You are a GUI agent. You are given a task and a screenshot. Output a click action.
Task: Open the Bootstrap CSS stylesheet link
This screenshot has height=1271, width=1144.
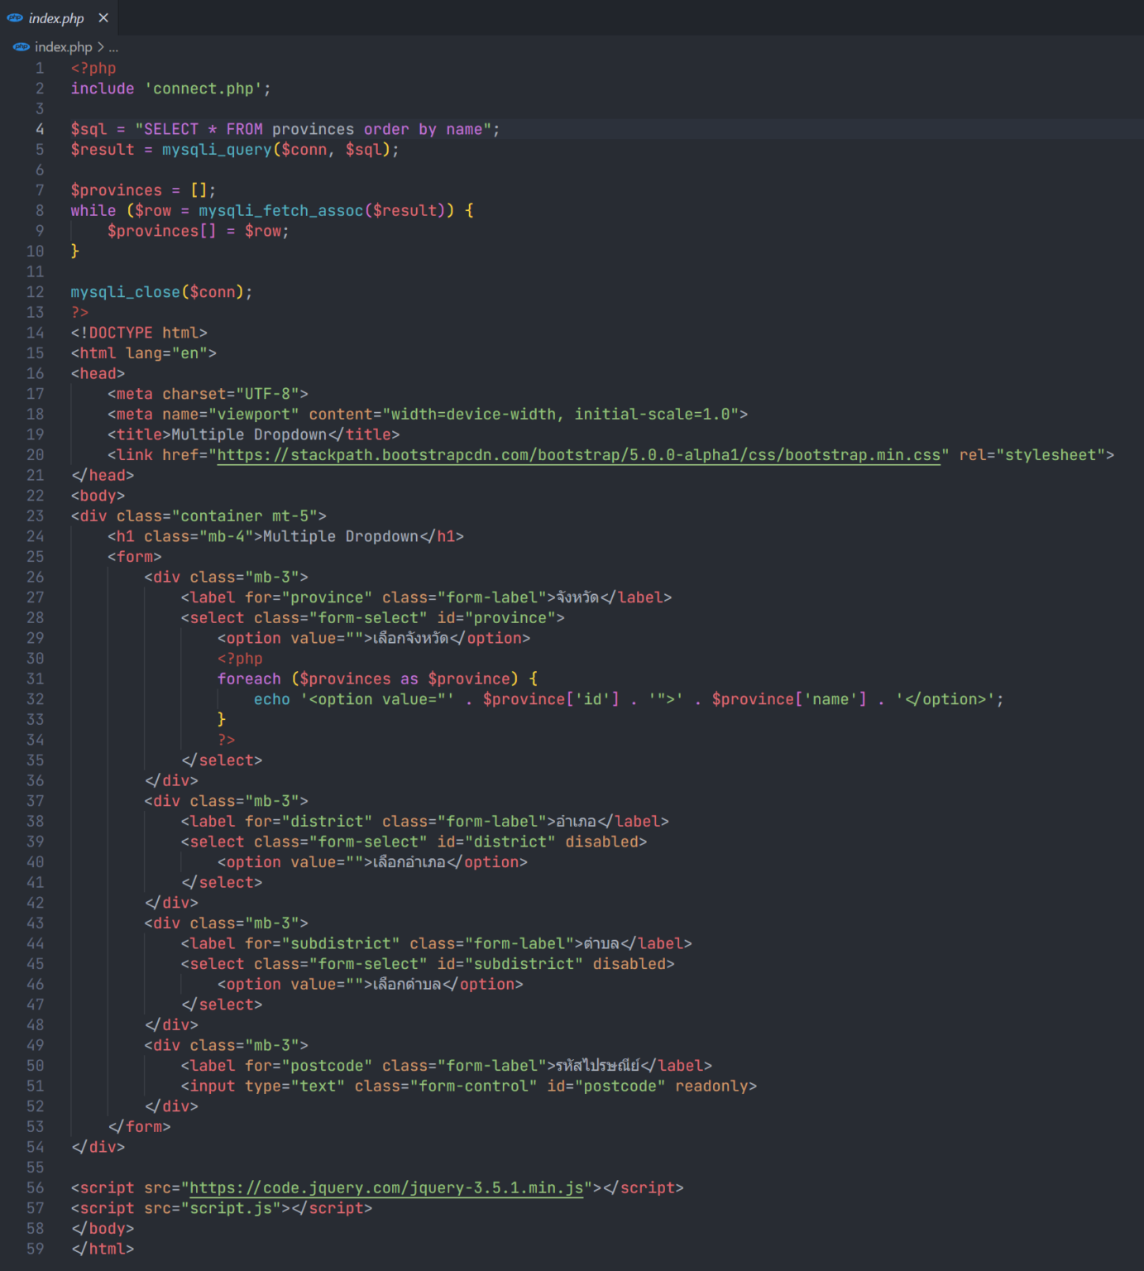[577, 454]
